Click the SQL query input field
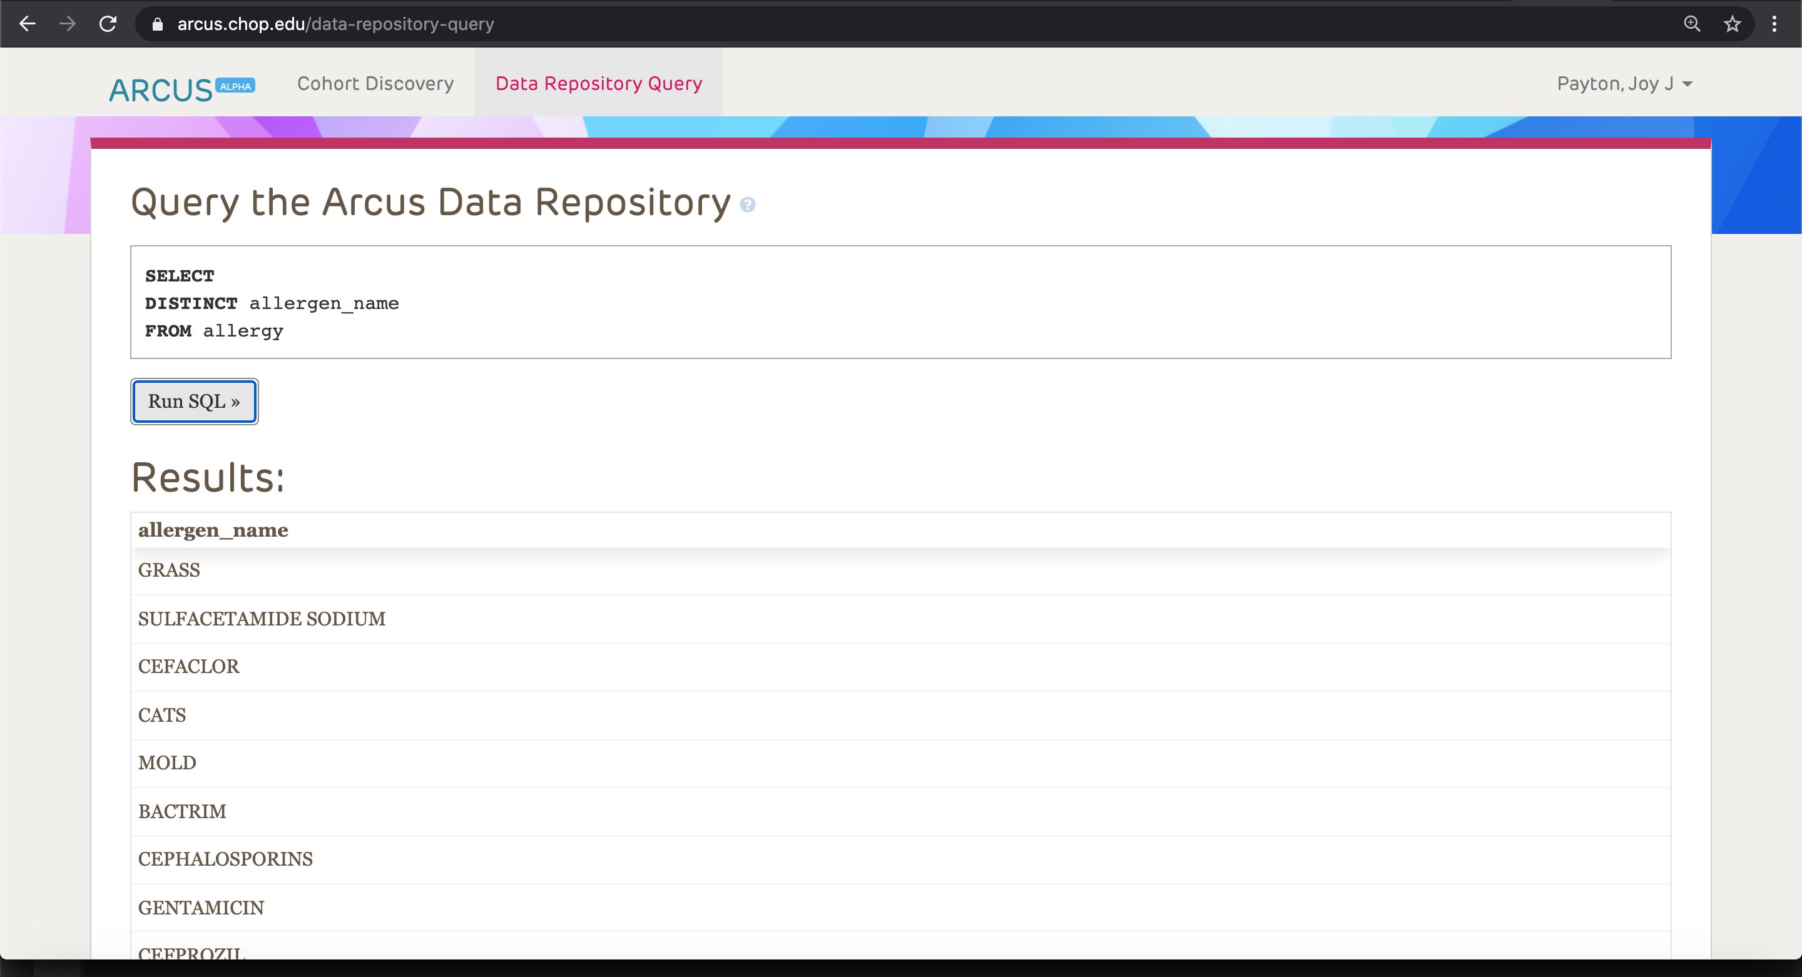Image resolution: width=1802 pixels, height=977 pixels. point(901,302)
